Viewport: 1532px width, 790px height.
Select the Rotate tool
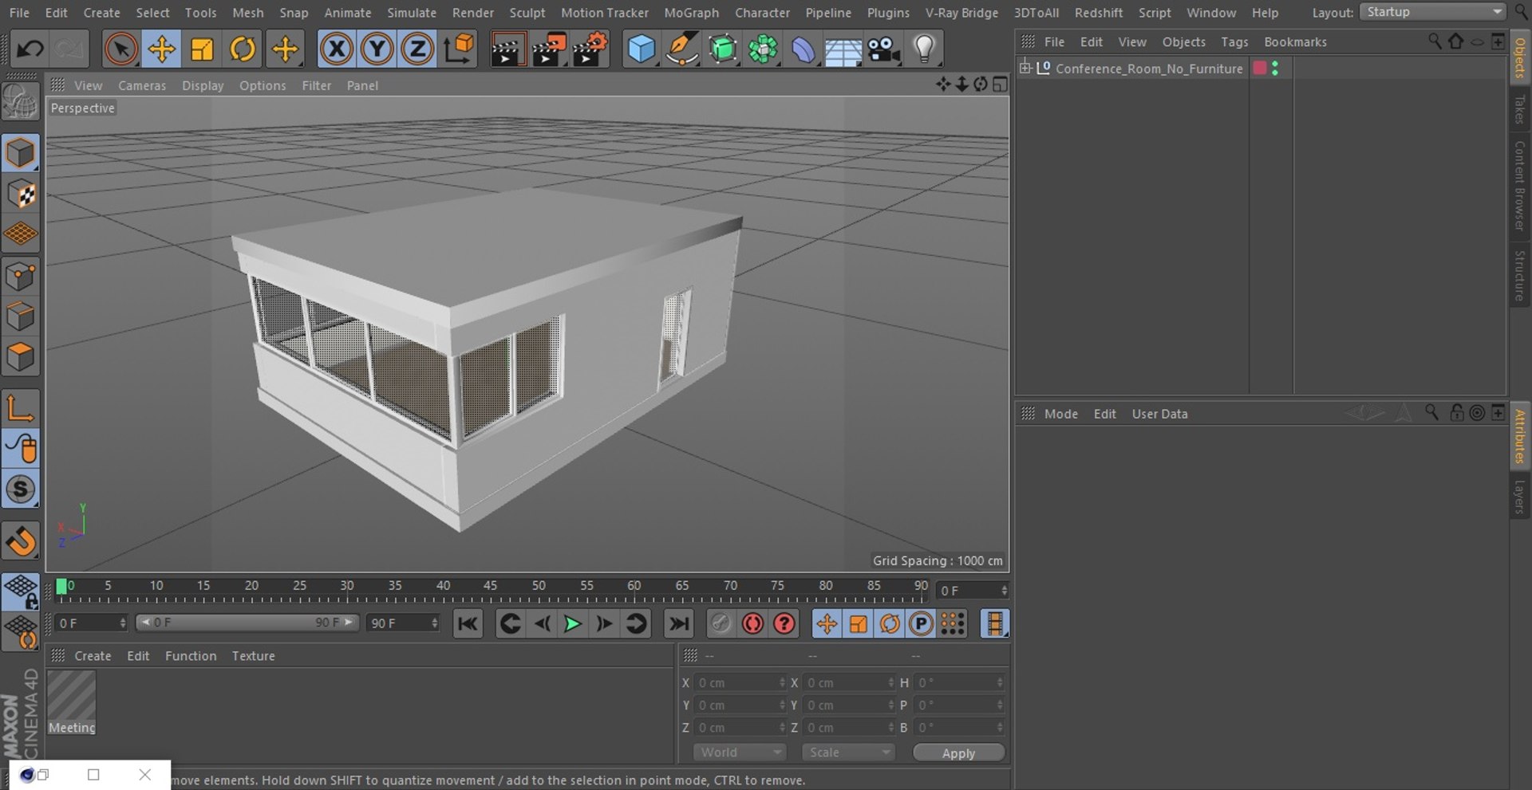[x=243, y=49]
